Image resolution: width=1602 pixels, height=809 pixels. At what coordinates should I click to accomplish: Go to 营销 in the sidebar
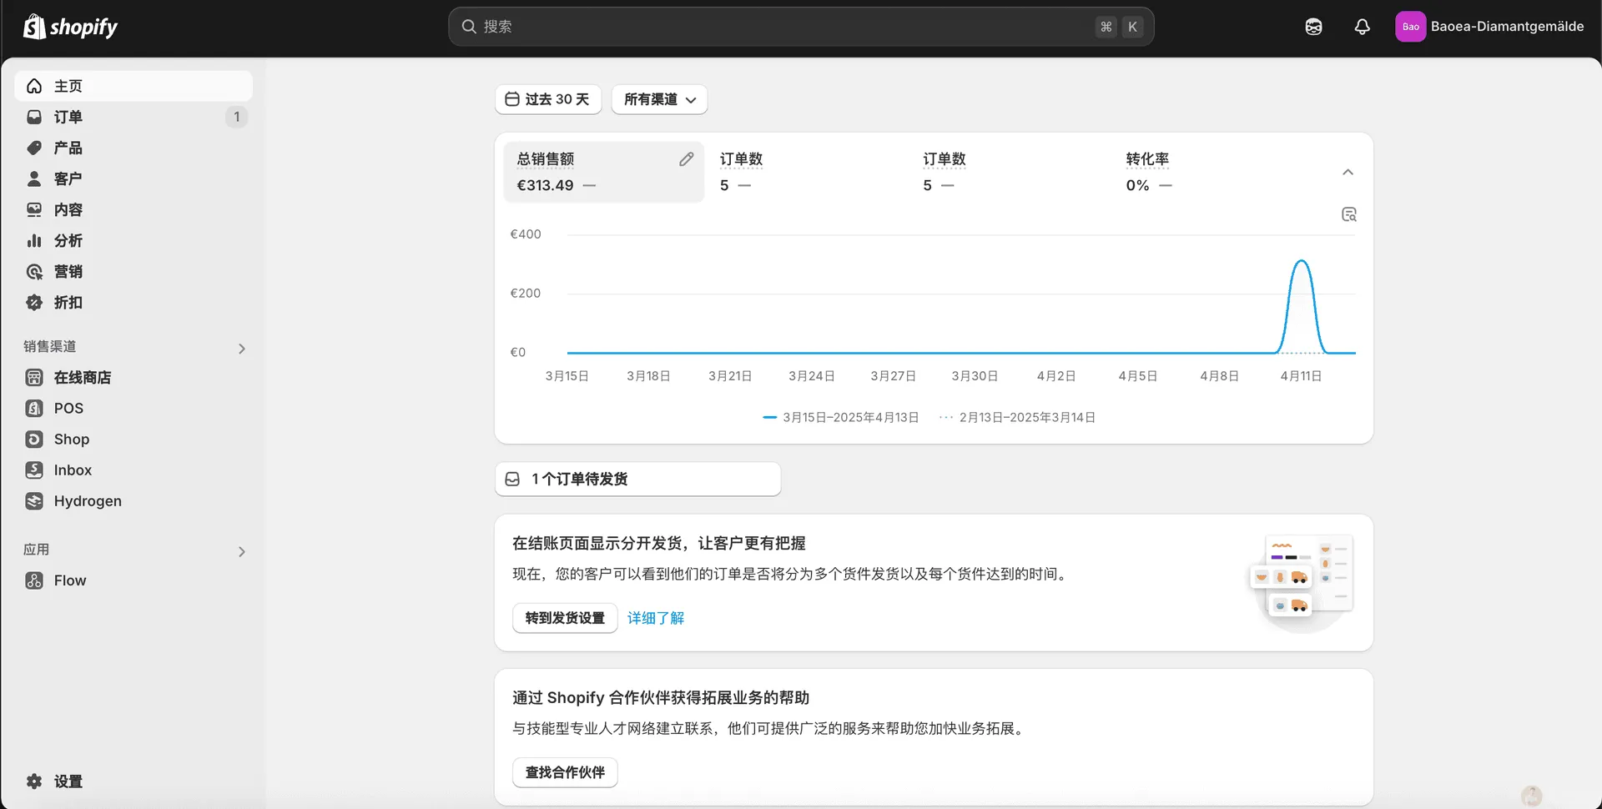pyautogui.click(x=133, y=271)
